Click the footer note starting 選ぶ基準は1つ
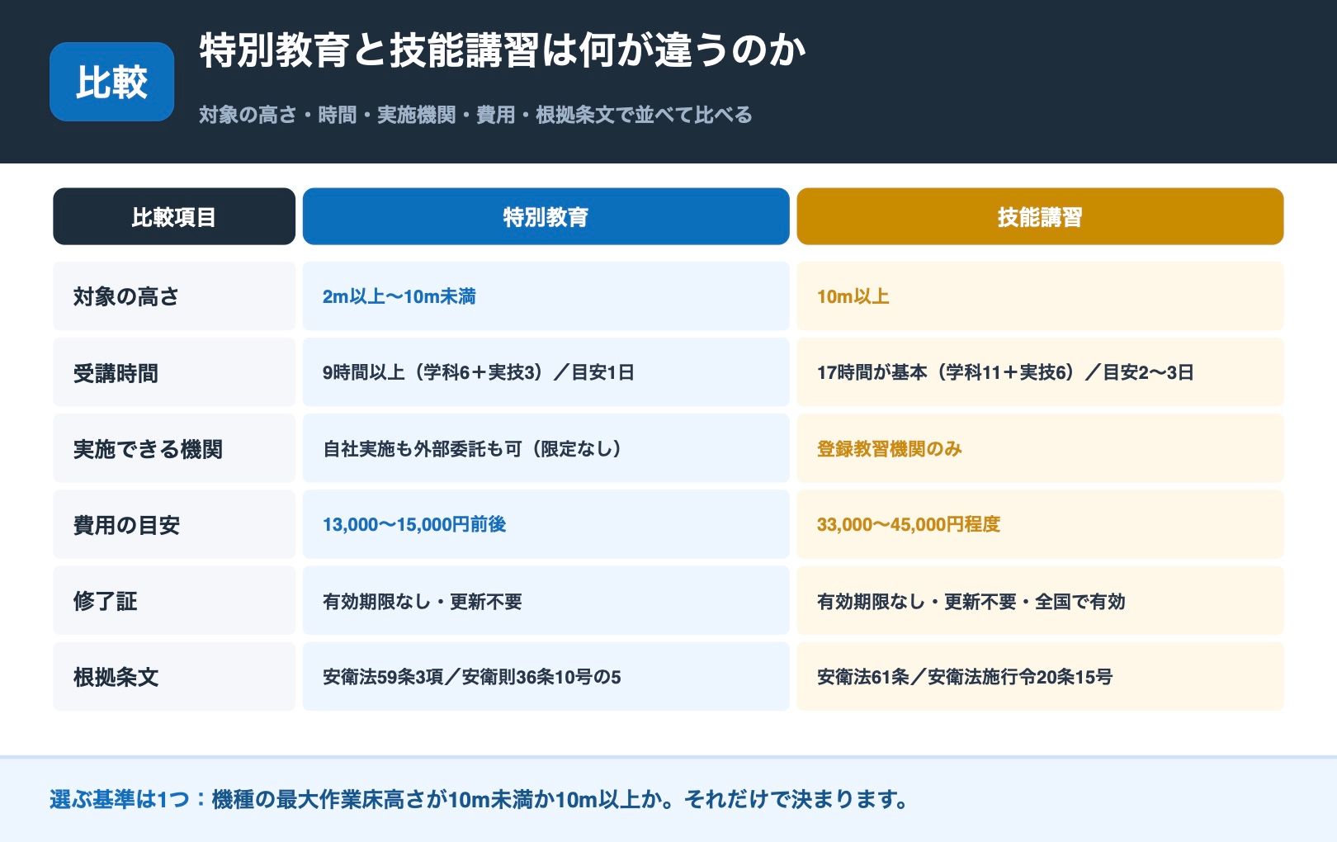Viewport: 1337px width, 842px height. tap(479, 799)
